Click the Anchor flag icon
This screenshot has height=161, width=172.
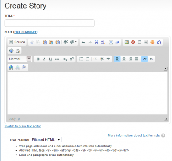point(25,68)
